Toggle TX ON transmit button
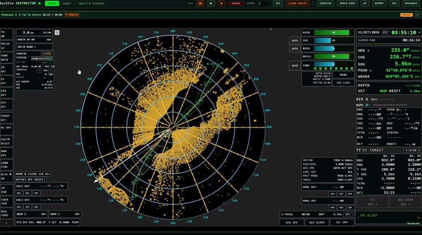422x235 pixels. pyautogui.click(x=6, y=34)
